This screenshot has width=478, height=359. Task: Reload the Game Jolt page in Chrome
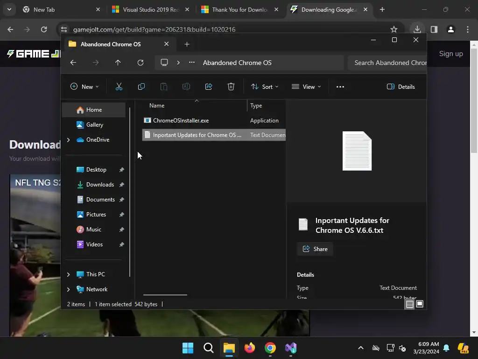[44, 29]
